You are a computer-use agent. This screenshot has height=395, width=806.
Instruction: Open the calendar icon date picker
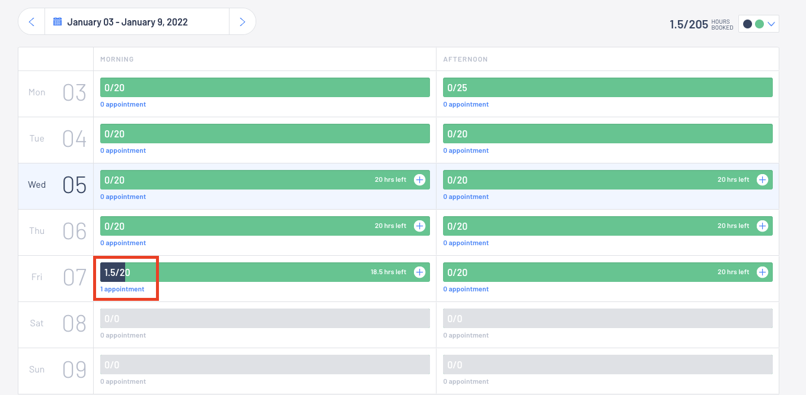pos(58,22)
